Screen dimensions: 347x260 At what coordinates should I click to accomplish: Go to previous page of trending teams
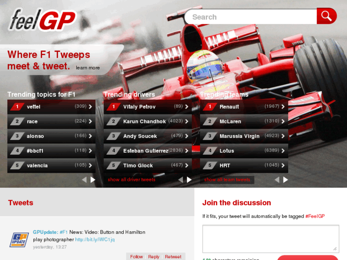[x=277, y=180]
